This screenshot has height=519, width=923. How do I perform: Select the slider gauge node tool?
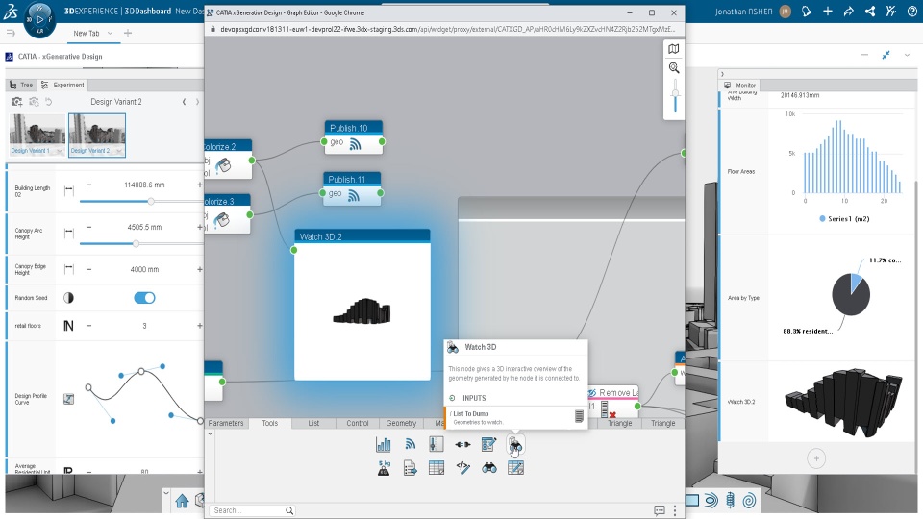[437, 445]
